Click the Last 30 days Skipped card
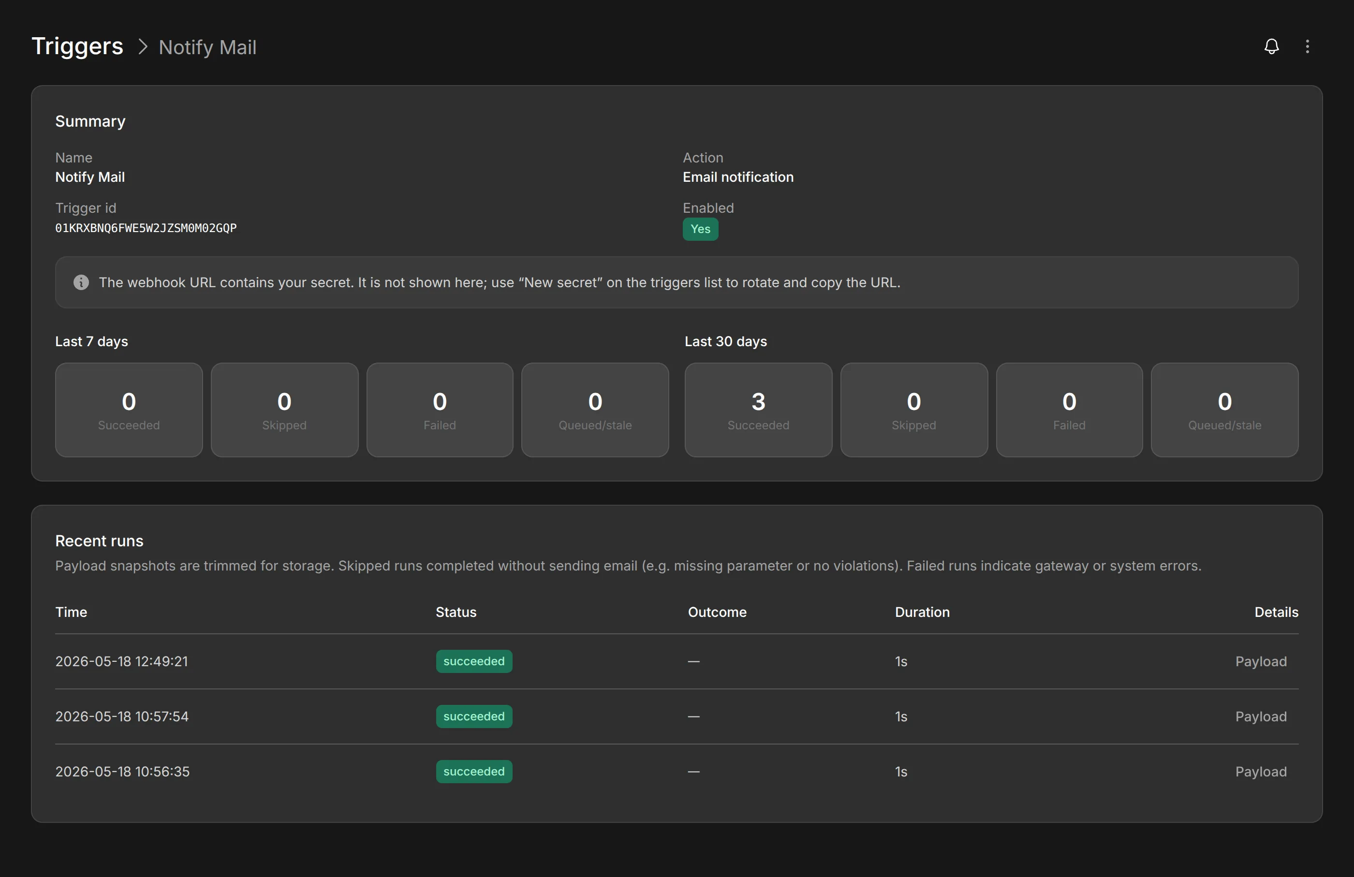 point(913,410)
